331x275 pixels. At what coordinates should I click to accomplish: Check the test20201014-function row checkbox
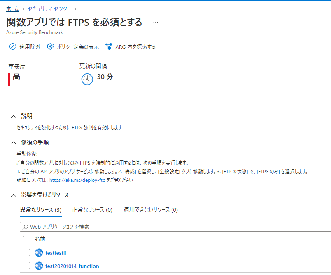26,266
